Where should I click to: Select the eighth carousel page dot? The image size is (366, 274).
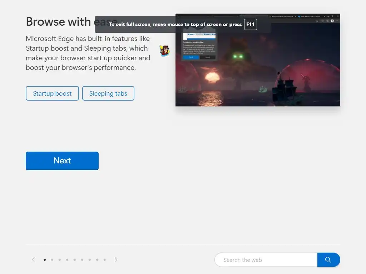click(x=97, y=260)
